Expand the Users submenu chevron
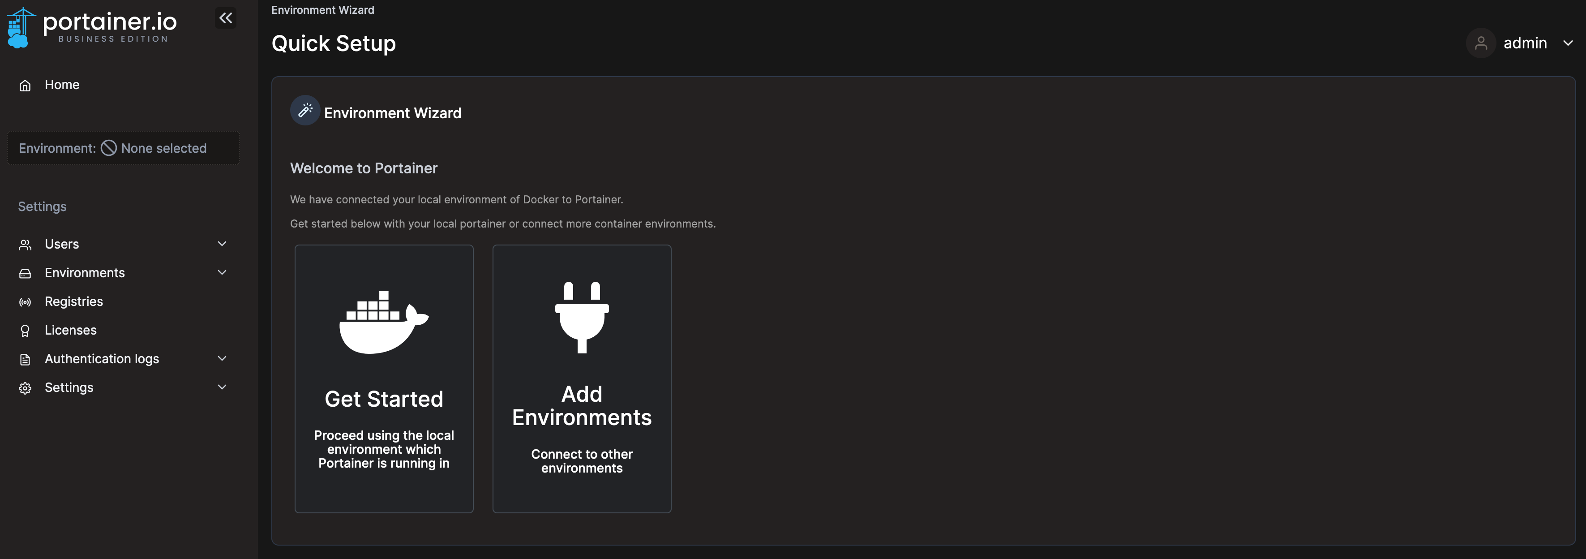The image size is (1586, 559). pos(222,244)
